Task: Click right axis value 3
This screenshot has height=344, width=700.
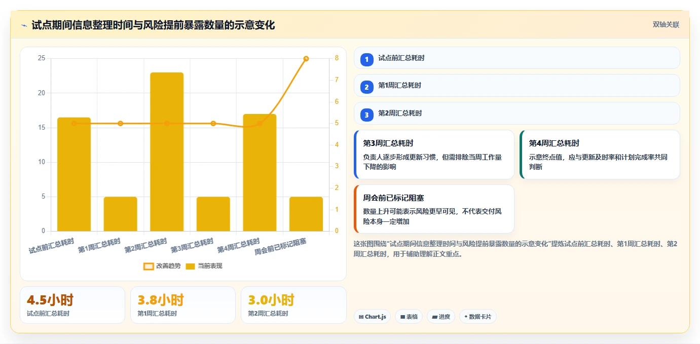Action: click(337, 166)
